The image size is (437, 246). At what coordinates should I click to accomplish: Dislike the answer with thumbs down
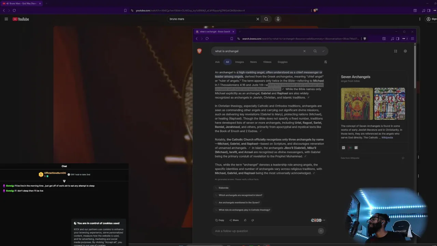pos(253,220)
